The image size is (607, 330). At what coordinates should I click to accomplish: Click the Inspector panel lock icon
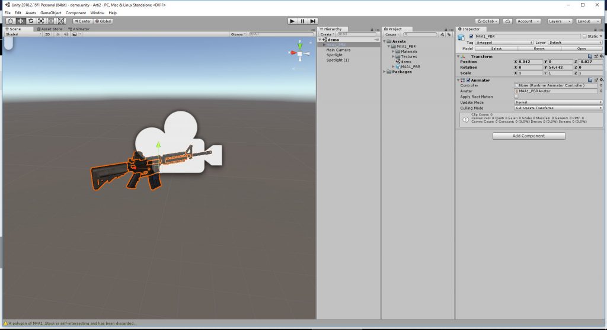[x=596, y=30]
